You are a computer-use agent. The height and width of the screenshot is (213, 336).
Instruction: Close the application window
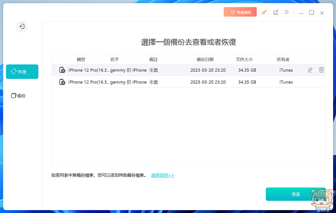click(322, 13)
